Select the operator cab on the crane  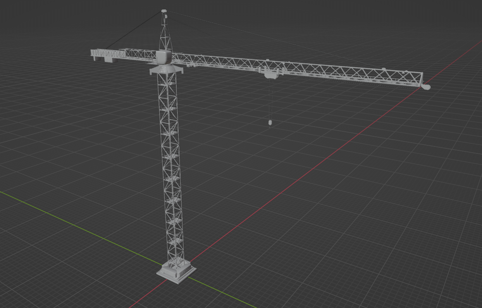(164, 57)
